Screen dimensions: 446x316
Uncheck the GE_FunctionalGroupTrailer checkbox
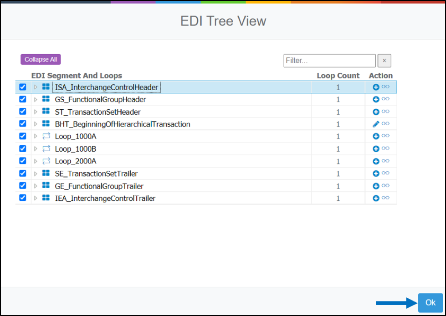point(23,186)
